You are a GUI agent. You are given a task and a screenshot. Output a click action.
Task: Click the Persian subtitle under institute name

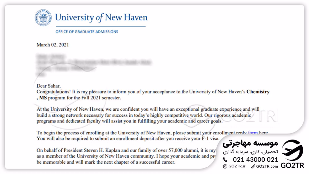[x=250, y=152]
